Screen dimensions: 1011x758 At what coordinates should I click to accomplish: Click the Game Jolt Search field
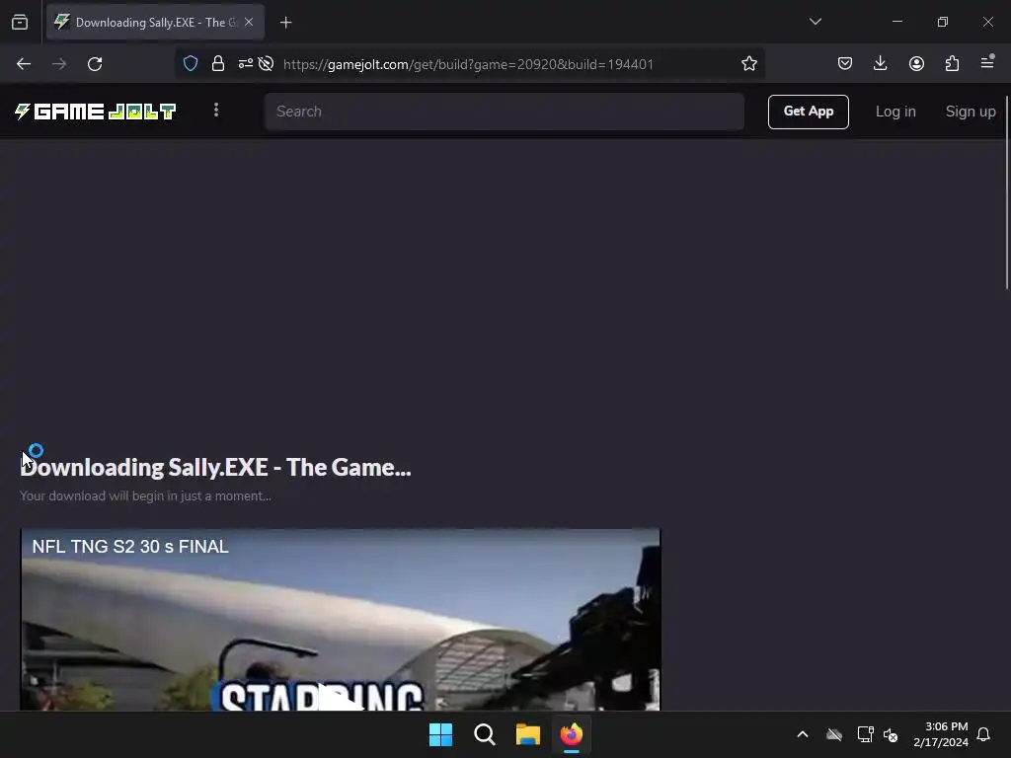[x=505, y=112]
